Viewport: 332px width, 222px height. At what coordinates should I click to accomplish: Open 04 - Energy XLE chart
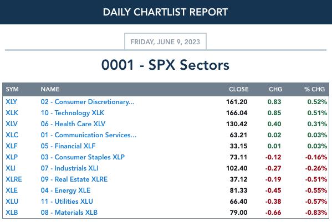pyautogui.click(x=65, y=190)
